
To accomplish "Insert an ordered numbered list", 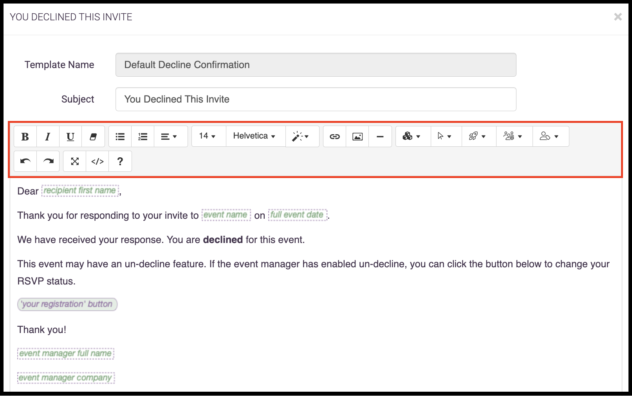I will [x=143, y=137].
